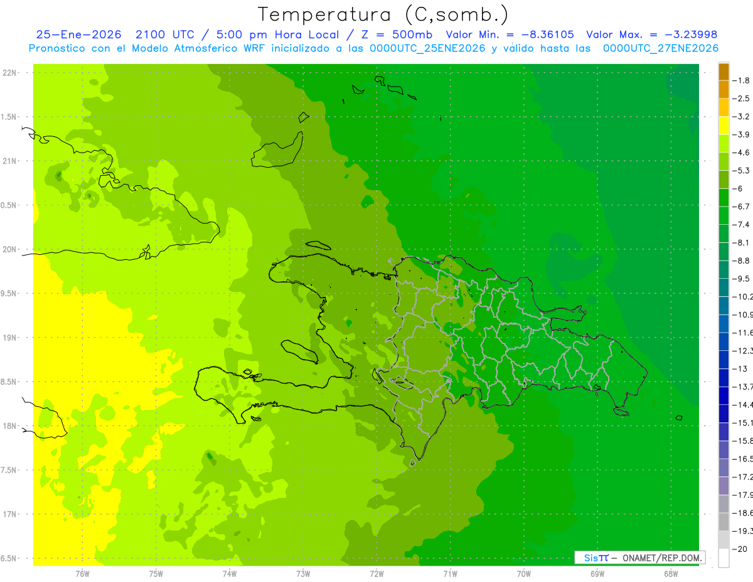Click the -1.8 colorbar value label
This screenshot has width=753, height=582.
click(x=744, y=80)
